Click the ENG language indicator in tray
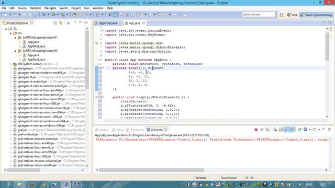Image resolution: width=335 pixels, height=188 pixels. (308, 184)
